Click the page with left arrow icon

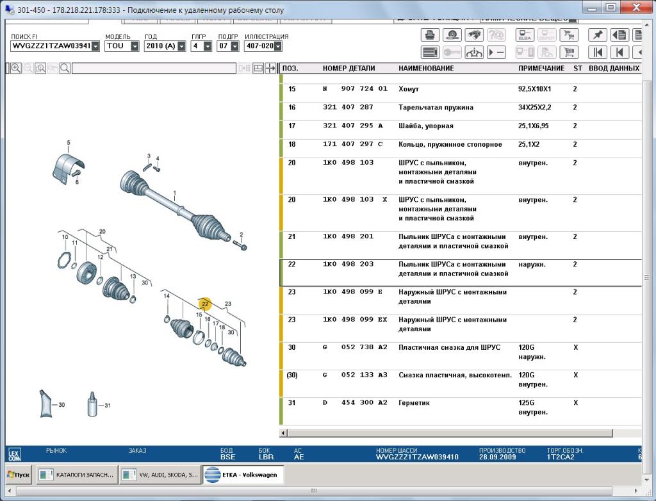coord(619,35)
